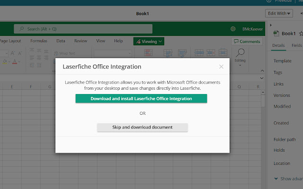The height and width of the screenshot is (189, 303).
Task: Open the Data ribbon tab
Action: (x=61, y=41)
